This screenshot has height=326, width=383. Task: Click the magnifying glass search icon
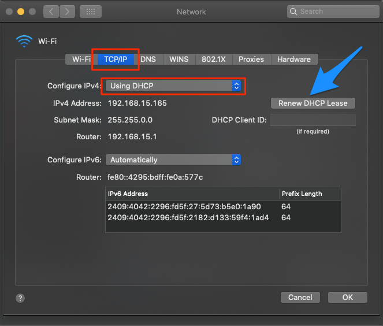(x=293, y=12)
